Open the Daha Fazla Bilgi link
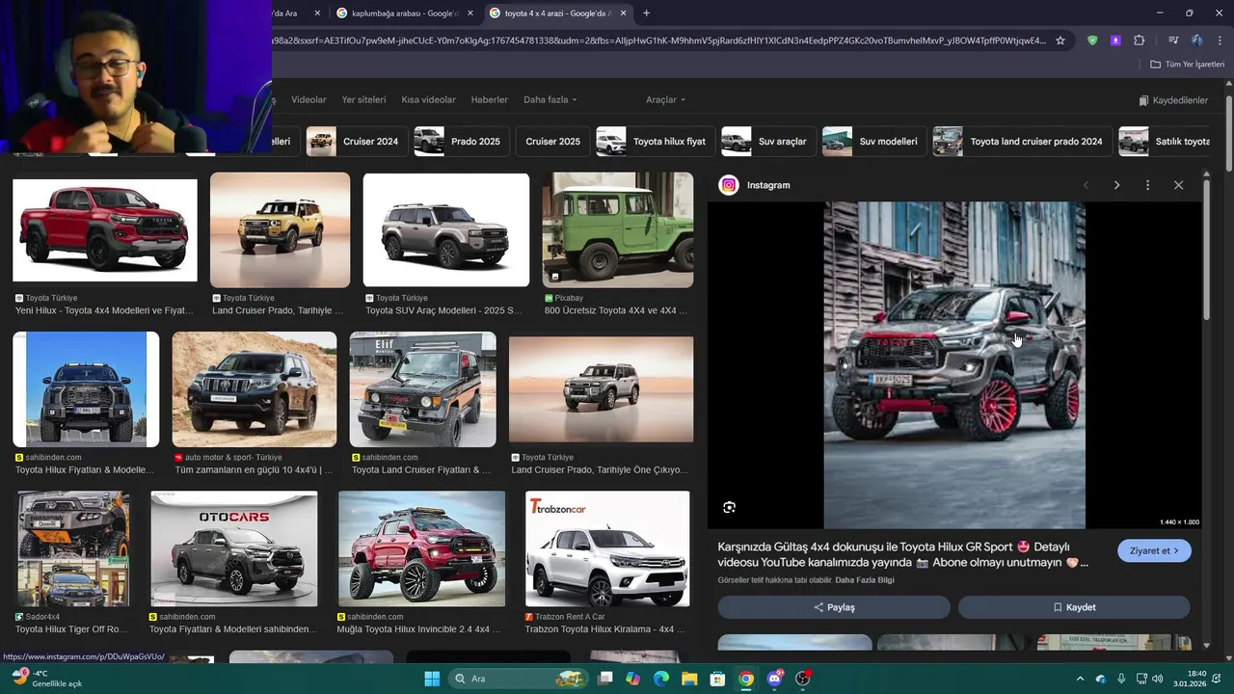 [865, 580]
